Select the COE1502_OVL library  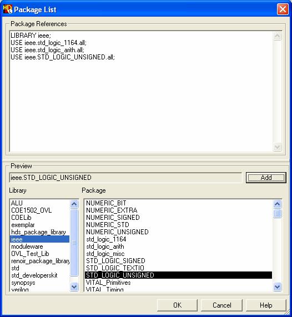point(31,210)
